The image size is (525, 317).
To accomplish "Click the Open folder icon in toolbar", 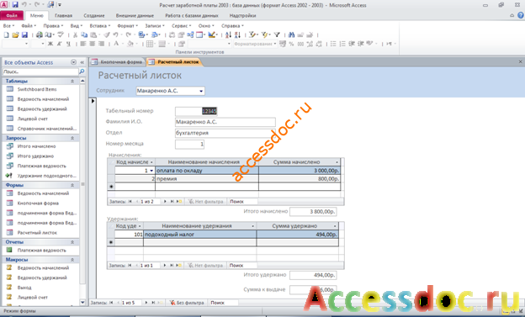I will (15, 34).
